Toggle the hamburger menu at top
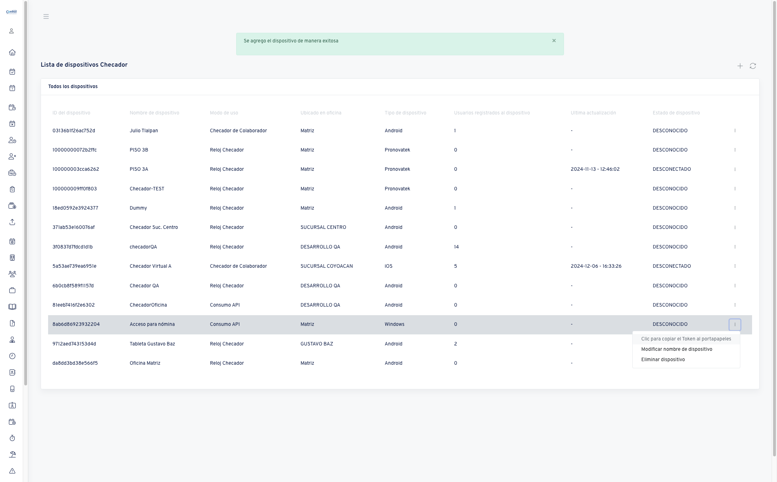Screen dimensions: 777x482 point(46,16)
